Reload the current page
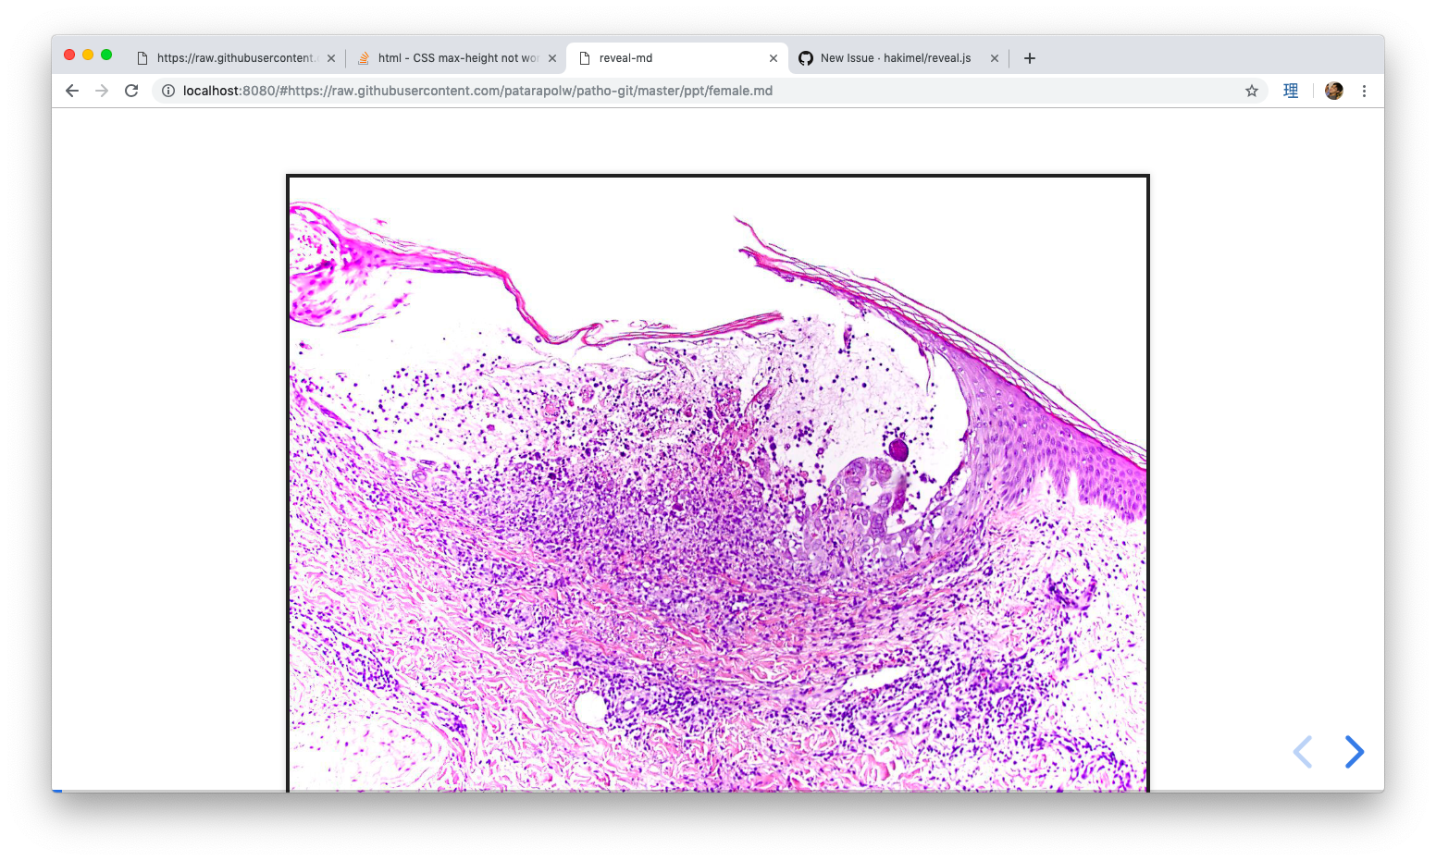The height and width of the screenshot is (861, 1436). [x=131, y=91]
